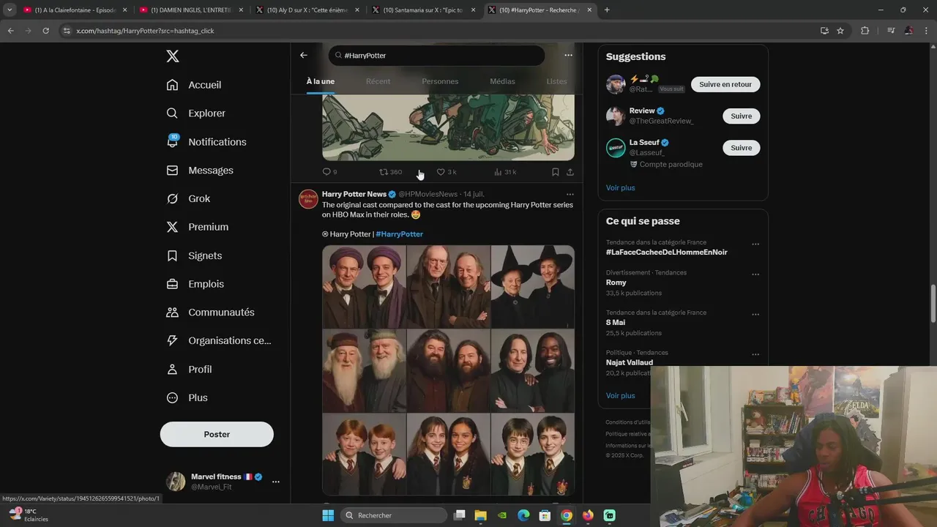Follow Review @TheGreatReview_
The width and height of the screenshot is (937, 527).
(x=741, y=116)
